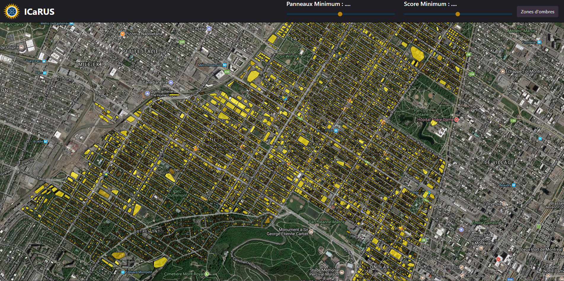Select the Uniprix stadium marker
The width and height of the screenshot is (564, 281).
pos(22,47)
